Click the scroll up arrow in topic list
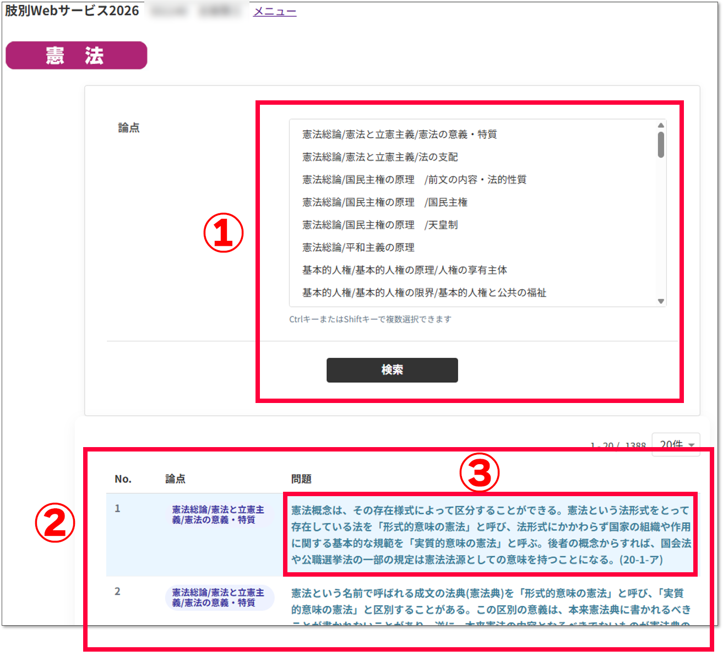This screenshot has width=723, height=661. 661,126
